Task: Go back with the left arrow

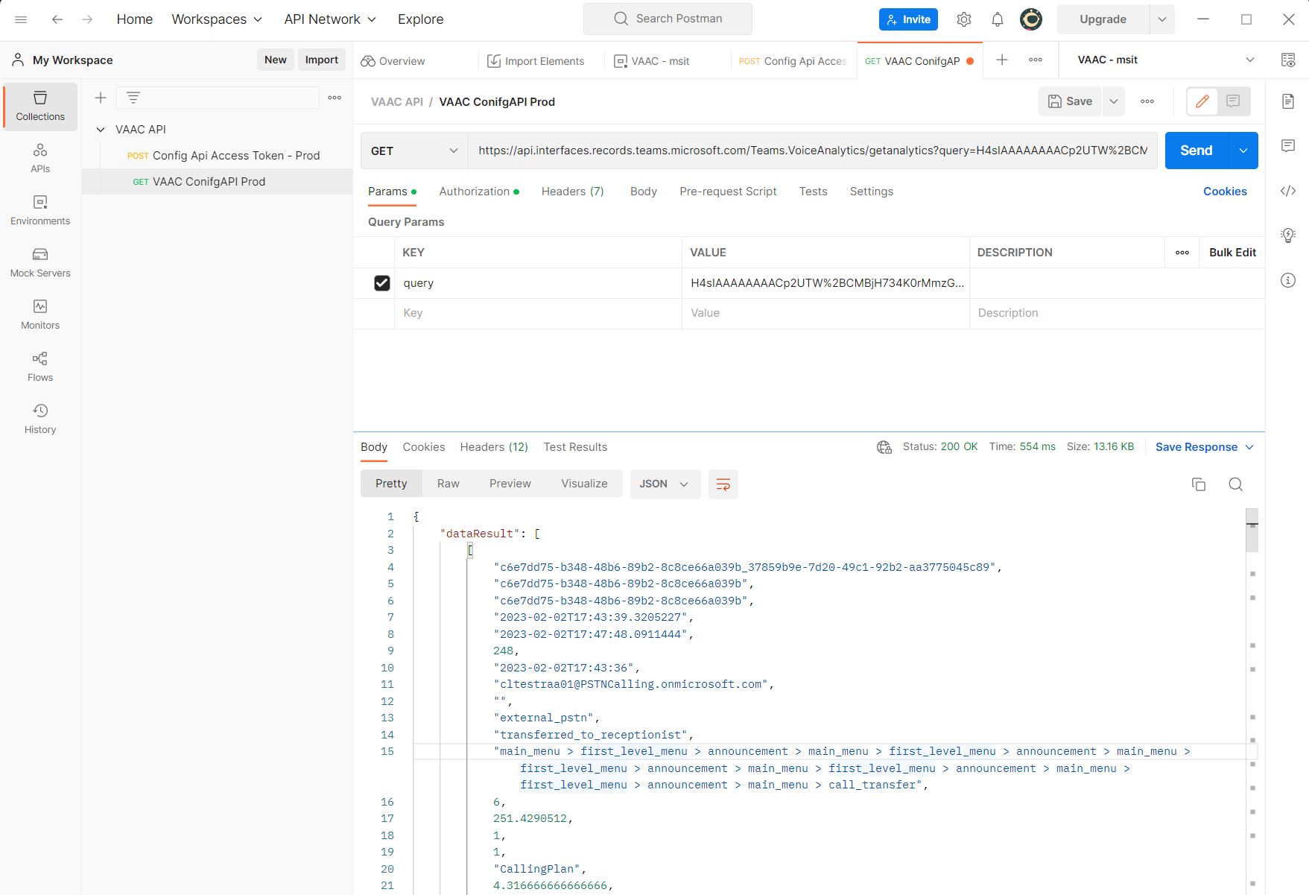Action: [x=57, y=19]
